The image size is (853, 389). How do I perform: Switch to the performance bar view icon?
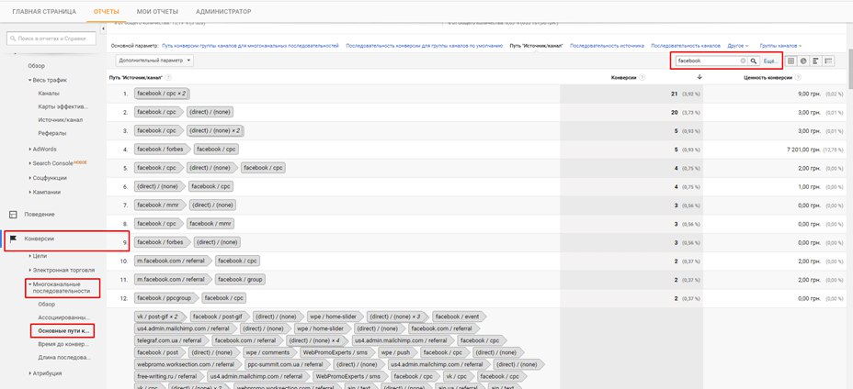click(815, 61)
